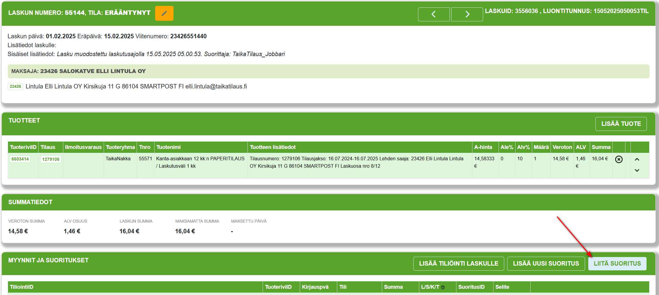Click the LIITÄ SUORITUS button
Viewport: 659px width, 295px height.
pos(617,264)
